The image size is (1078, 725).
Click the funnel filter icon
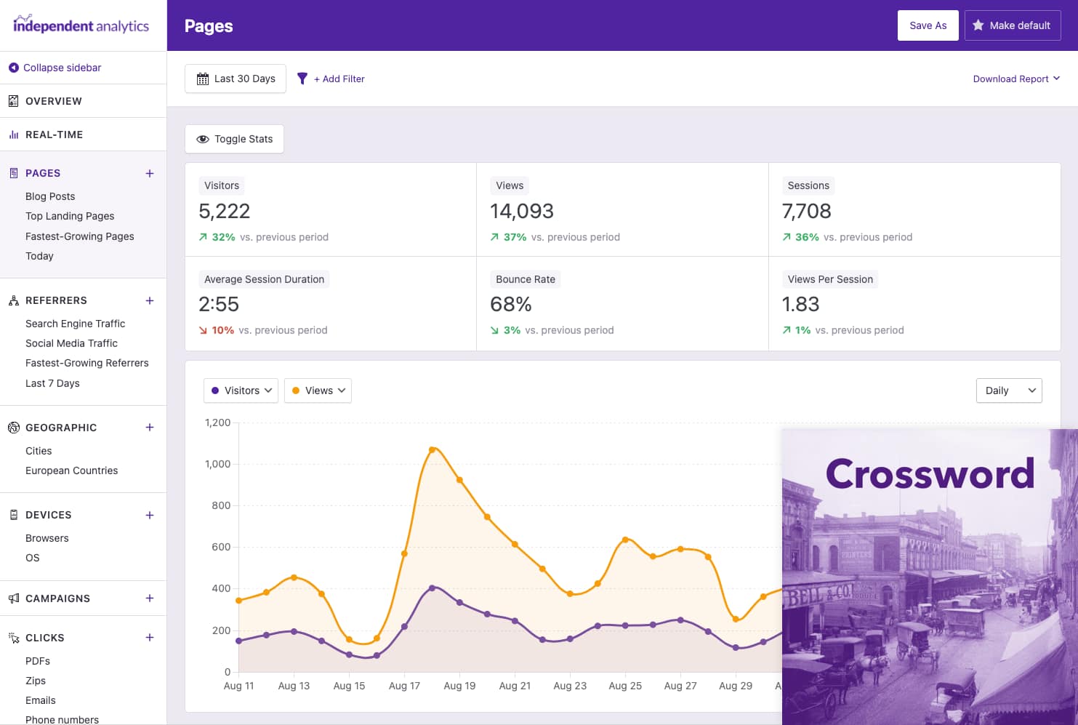[302, 79]
